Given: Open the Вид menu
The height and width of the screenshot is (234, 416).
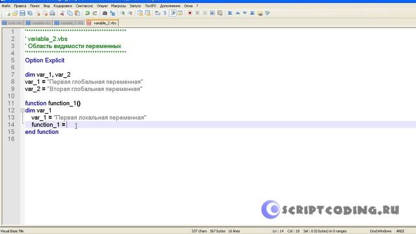Looking at the screenshot, I should [46, 6].
